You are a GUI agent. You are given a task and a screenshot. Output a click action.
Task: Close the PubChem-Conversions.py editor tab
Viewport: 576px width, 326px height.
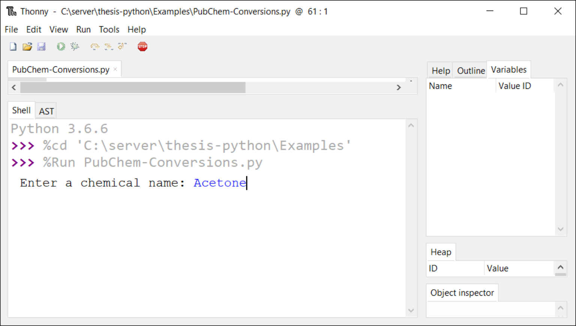click(115, 69)
